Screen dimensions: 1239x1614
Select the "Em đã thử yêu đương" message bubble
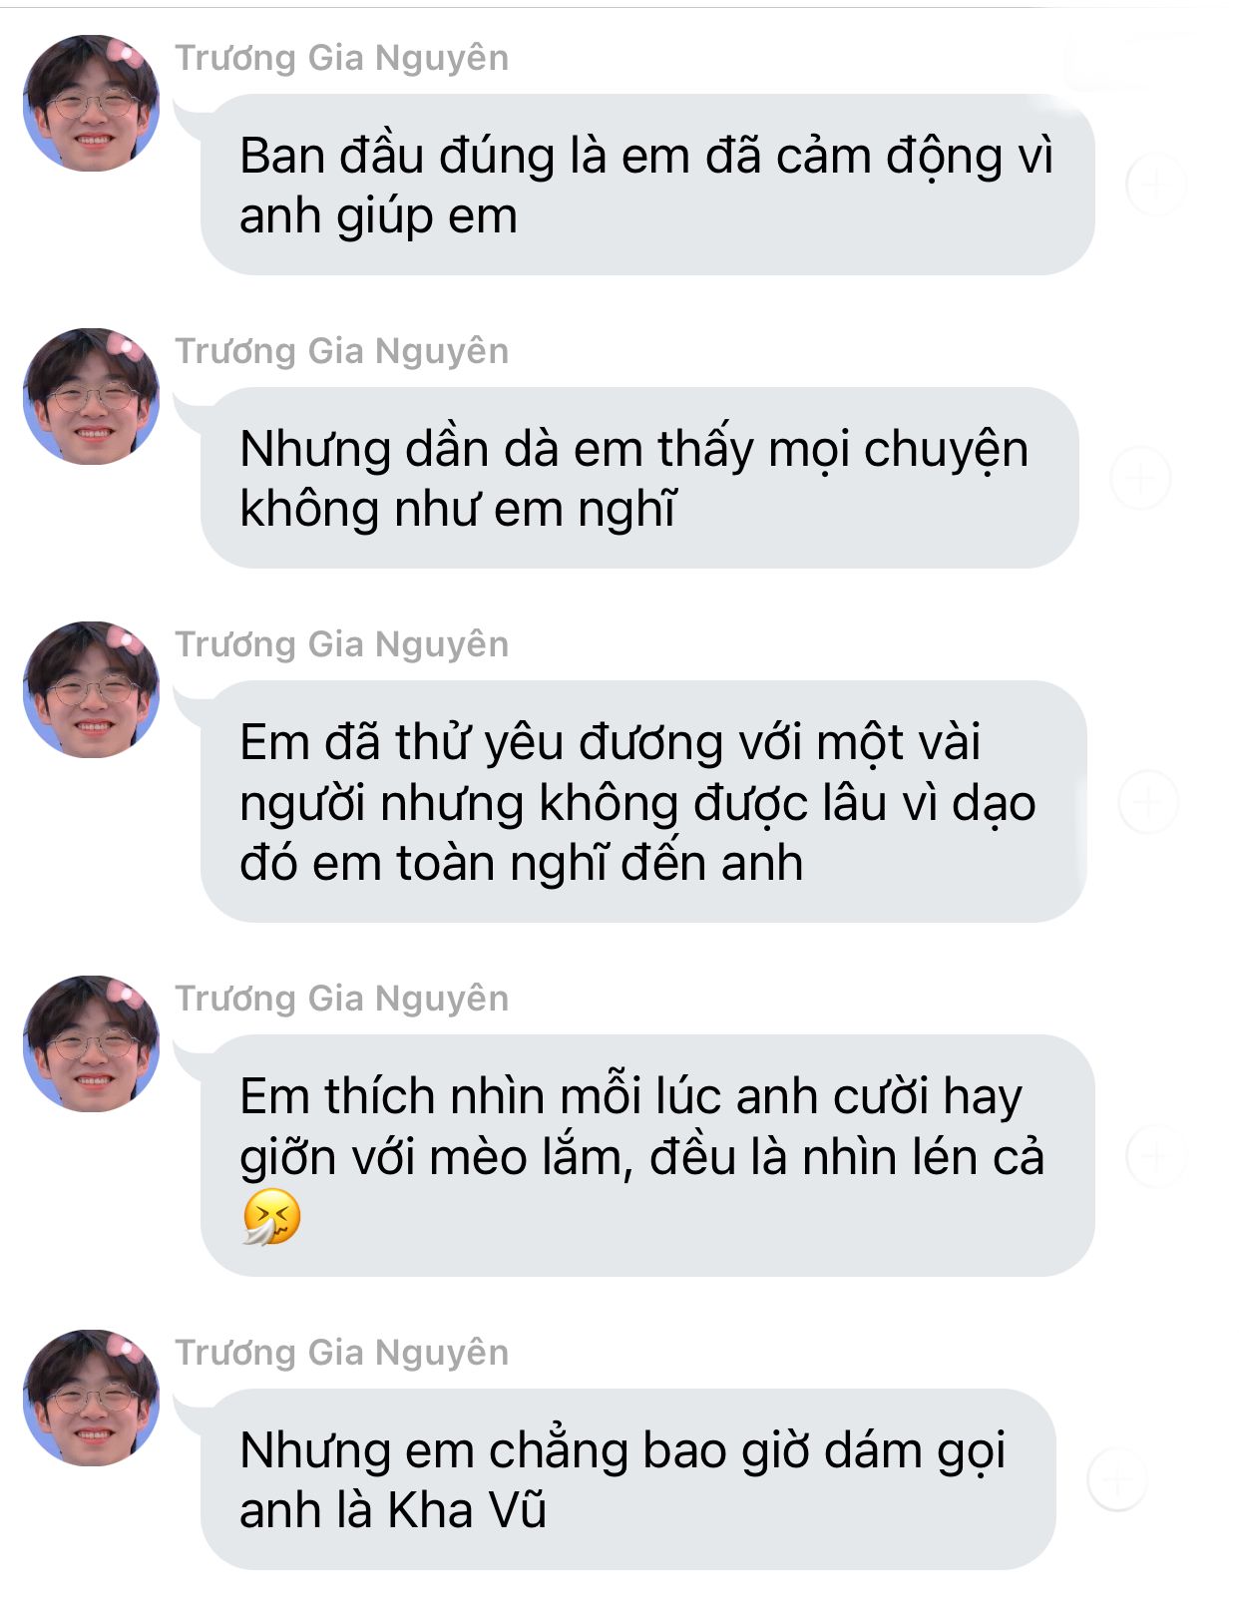coord(642,802)
